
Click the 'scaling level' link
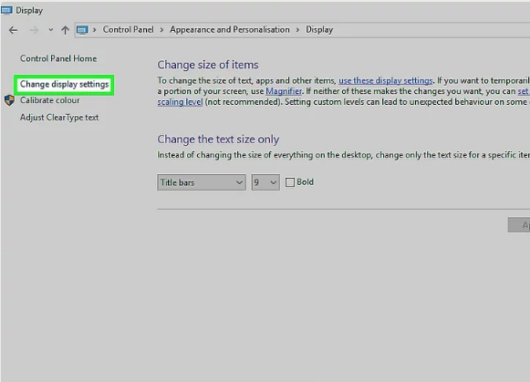point(180,102)
